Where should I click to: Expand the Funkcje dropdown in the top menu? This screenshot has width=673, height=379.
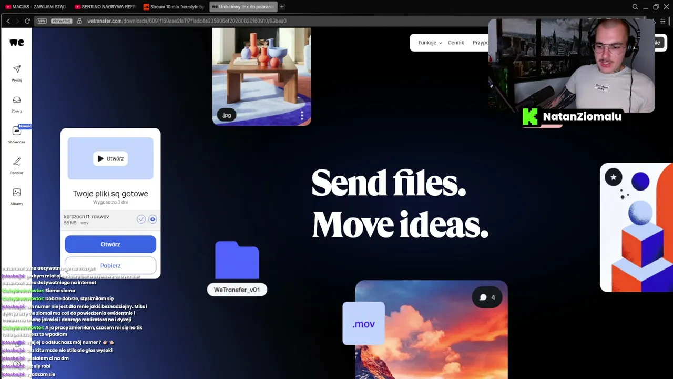pos(430,43)
